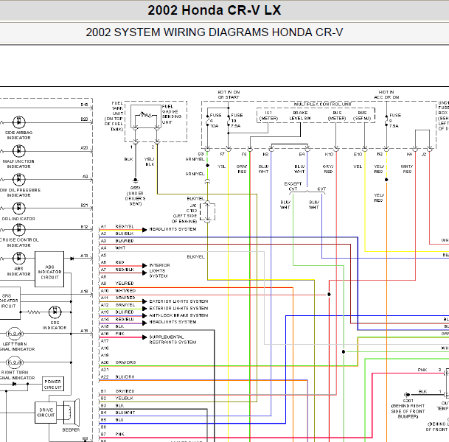Select the low oil pressure indicator lamp

click(19, 179)
